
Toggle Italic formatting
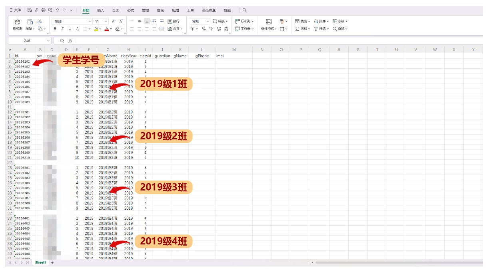(x=62, y=29)
